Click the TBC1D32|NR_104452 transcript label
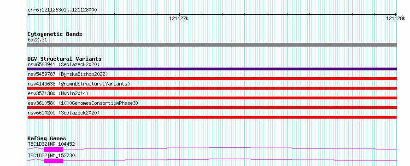410x166 pixels. click(x=51, y=144)
